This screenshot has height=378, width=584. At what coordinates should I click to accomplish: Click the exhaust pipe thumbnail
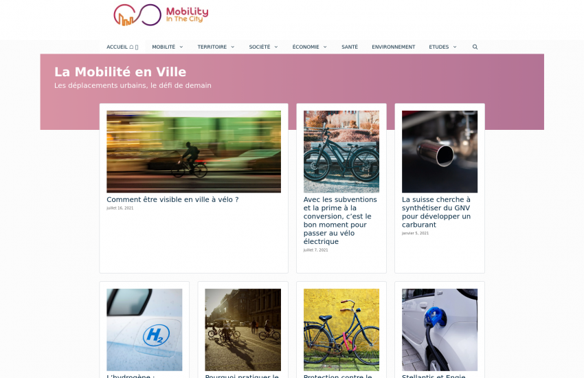pyautogui.click(x=440, y=152)
